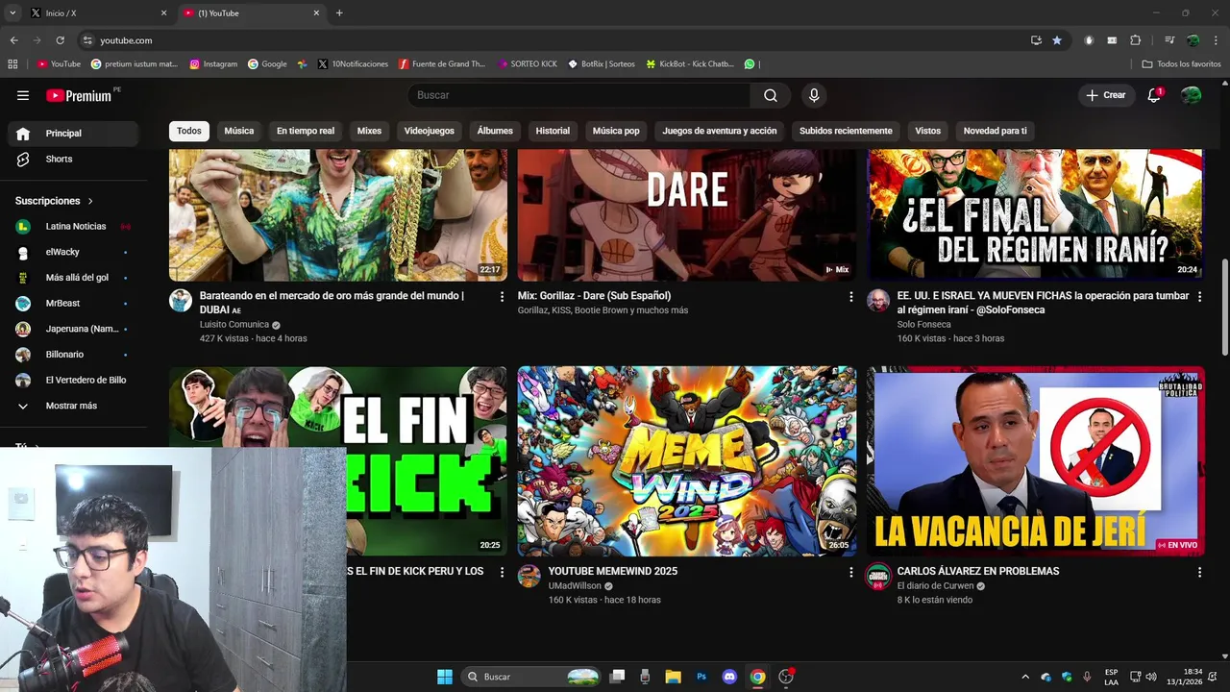Open a new browser tab
The width and height of the screenshot is (1230, 692).
339,13
